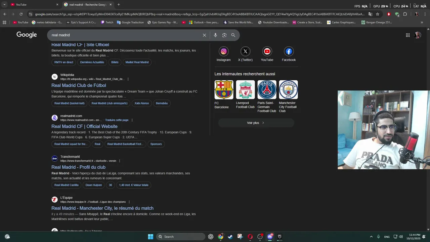Open the Real Madrid - Profil du club link
The height and width of the screenshot is (242, 430).
click(78, 167)
